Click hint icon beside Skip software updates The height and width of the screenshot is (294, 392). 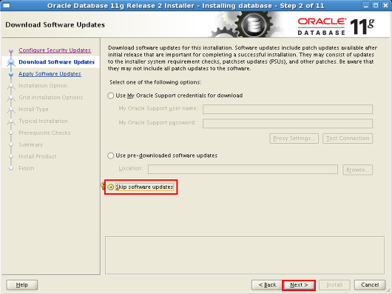click(103, 186)
